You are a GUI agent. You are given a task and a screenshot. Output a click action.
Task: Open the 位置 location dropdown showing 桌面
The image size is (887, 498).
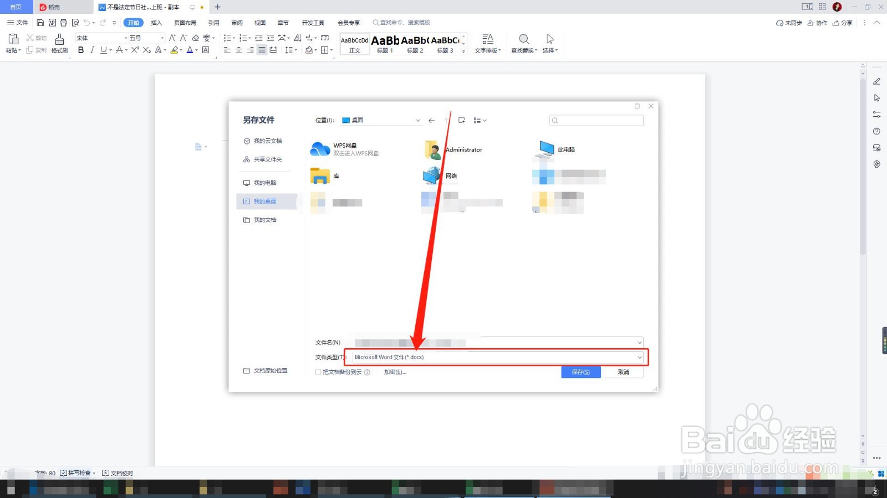click(381, 120)
